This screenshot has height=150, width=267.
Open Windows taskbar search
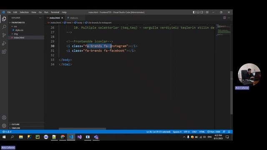tap(12, 137)
